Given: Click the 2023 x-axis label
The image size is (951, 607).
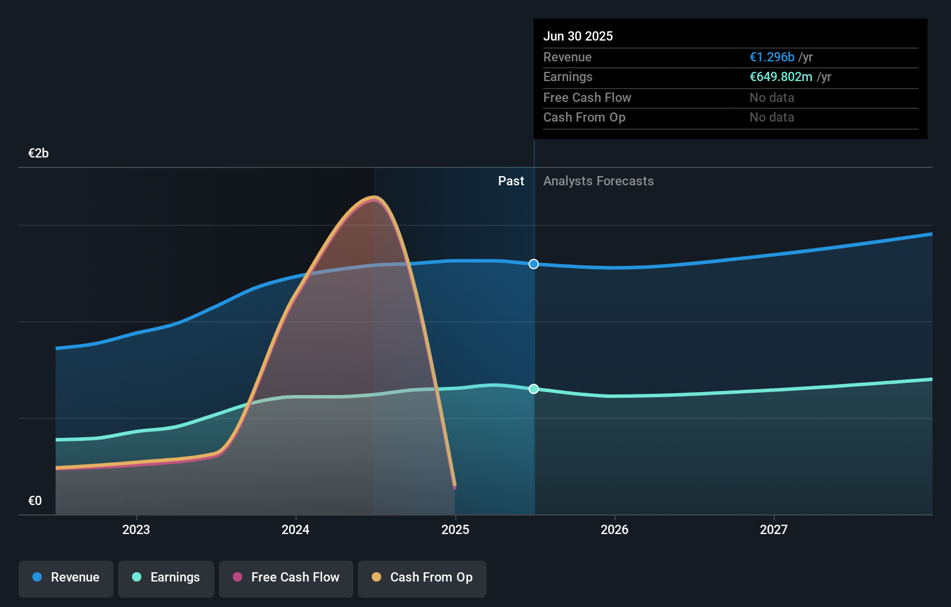Looking at the screenshot, I should [x=136, y=529].
